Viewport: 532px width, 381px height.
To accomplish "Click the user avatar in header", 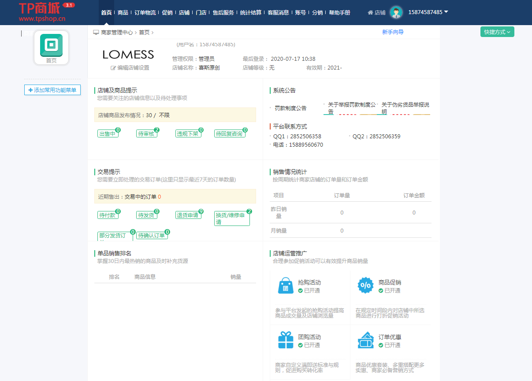I will click(396, 12).
